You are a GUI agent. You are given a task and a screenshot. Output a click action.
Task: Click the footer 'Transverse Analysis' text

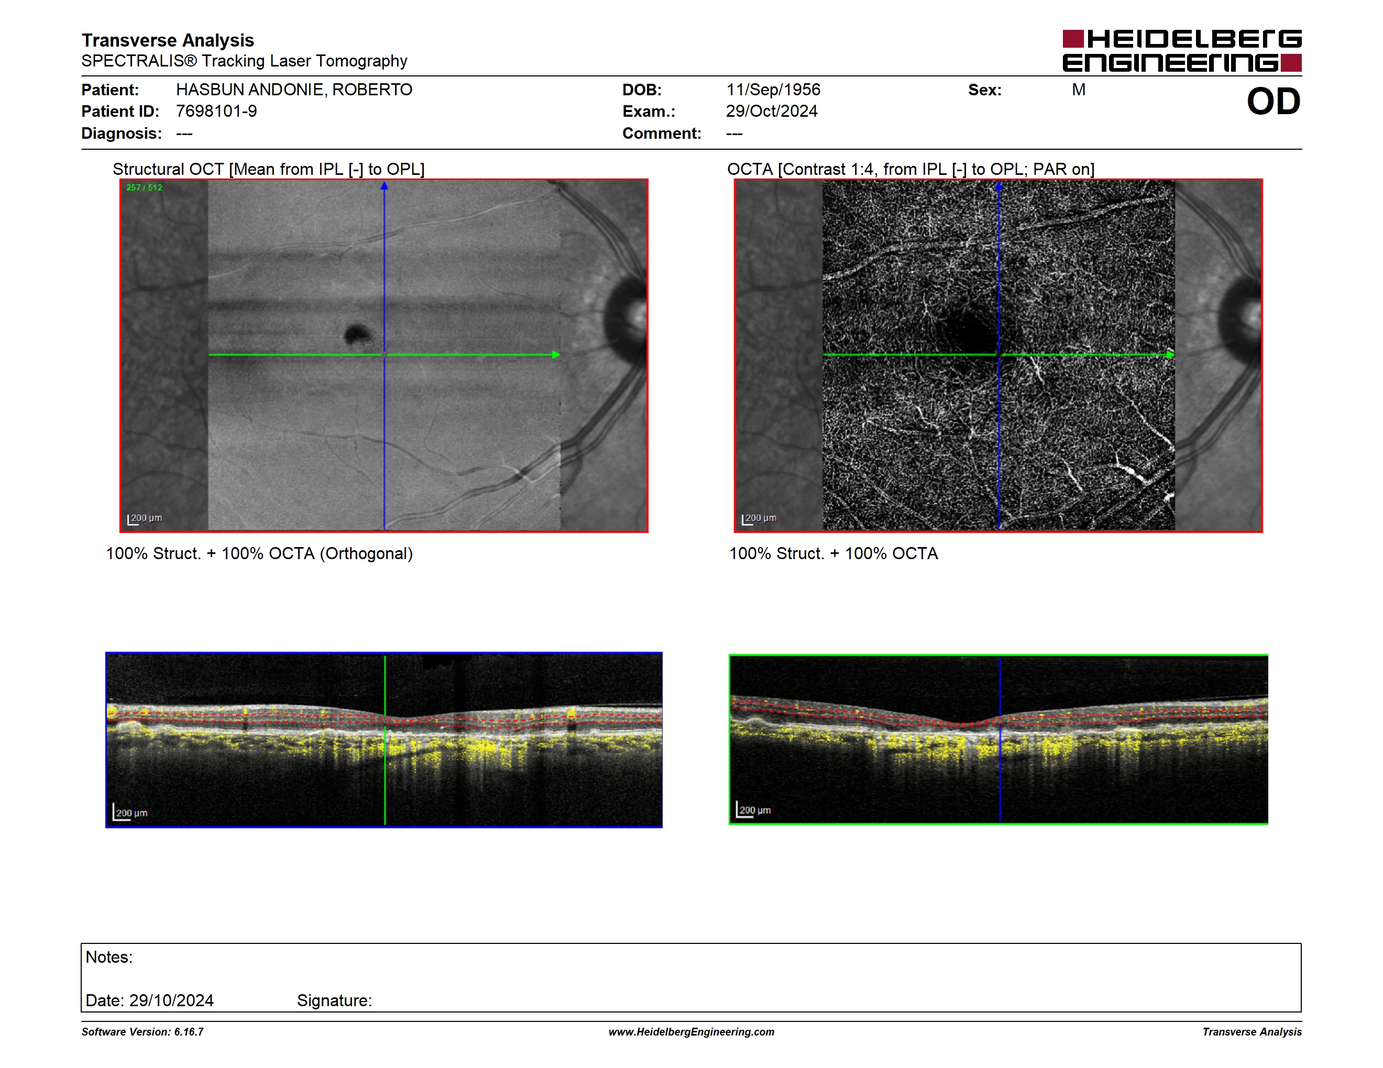tap(1252, 1032)
